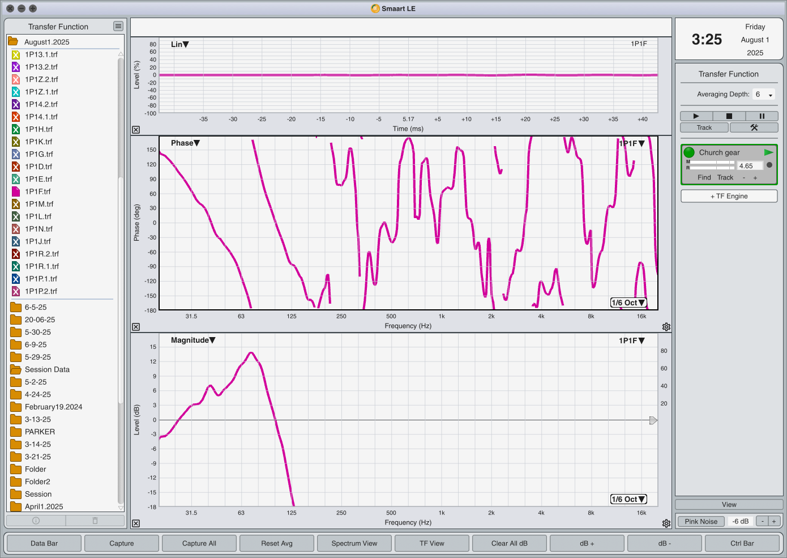This screenshot has width=787, height=558.
Task: Open the Averaging Depth dropdown
Action: [x=764, y=95]
